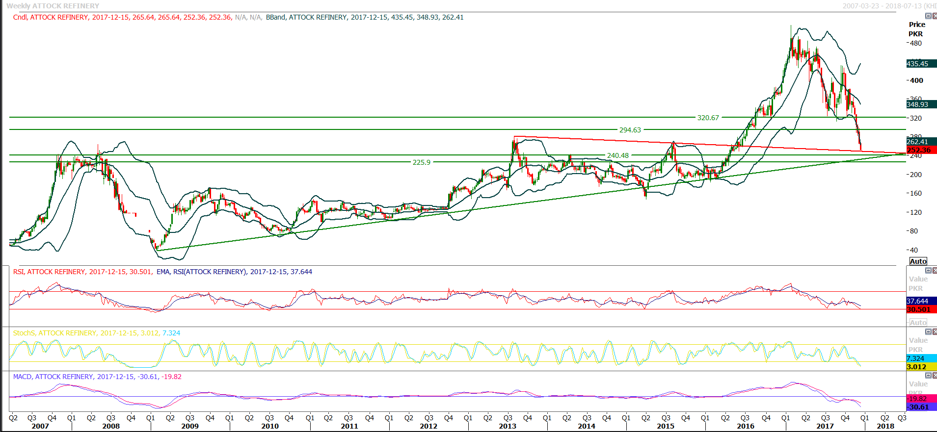Click the 2012 year label on time axis
The width and height of the screenshot is (937, 432).
[x=428, y=426]
